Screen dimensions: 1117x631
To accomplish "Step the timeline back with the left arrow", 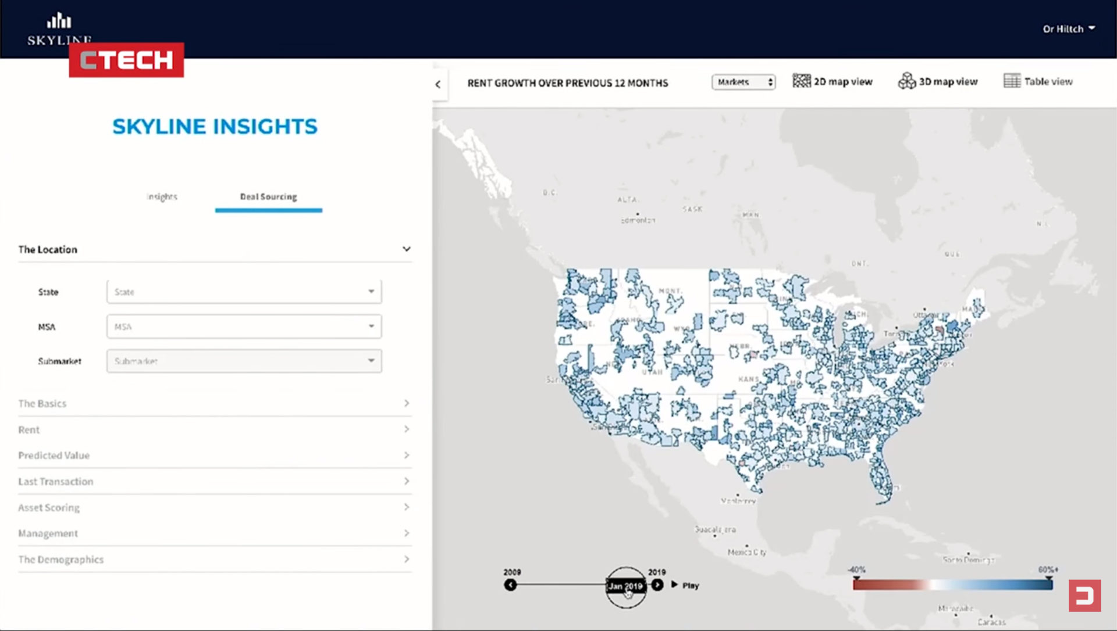I will 510,585.
